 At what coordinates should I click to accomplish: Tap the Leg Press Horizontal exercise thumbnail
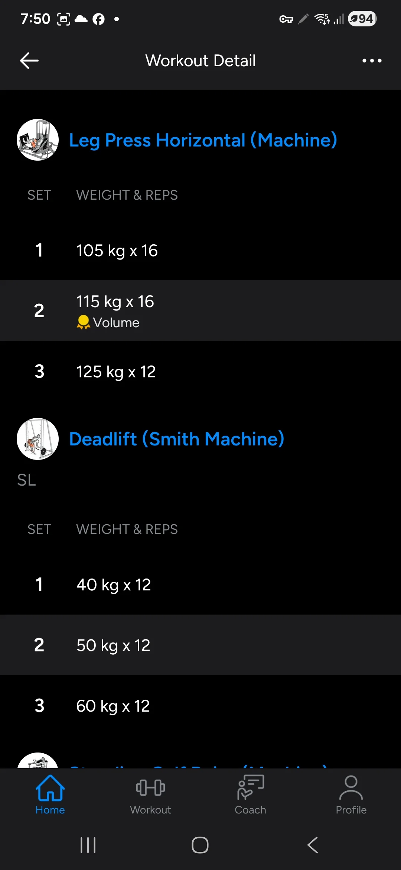click(x=38, y=140)
